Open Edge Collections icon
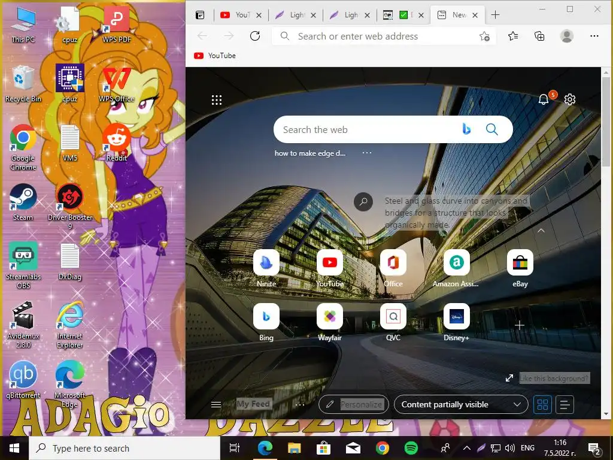 (539, 36)
